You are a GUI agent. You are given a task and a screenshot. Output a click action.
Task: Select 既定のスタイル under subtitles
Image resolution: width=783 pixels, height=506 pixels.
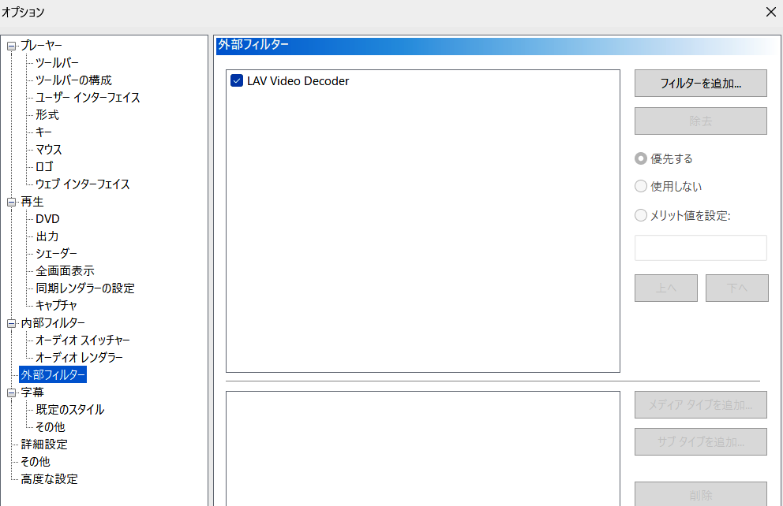pos(69,410)
